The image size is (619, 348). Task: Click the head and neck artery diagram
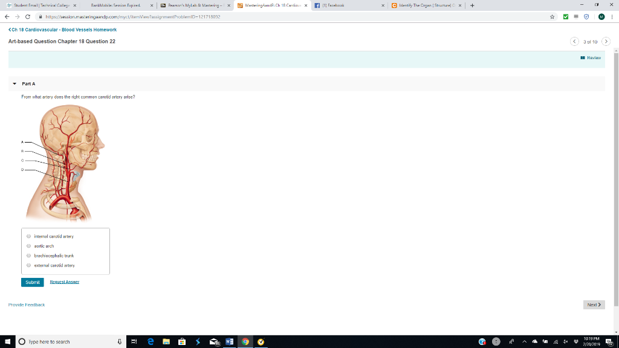(x=63, y=163)
